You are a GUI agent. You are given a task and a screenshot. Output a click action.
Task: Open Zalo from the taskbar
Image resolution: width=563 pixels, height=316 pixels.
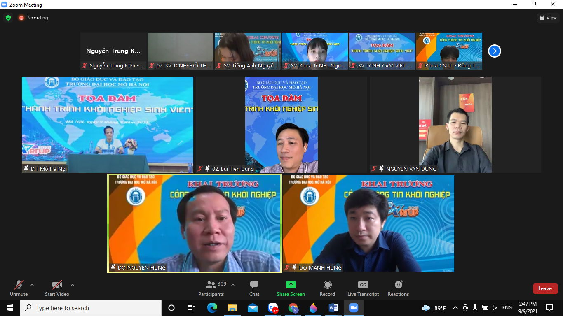273,308
